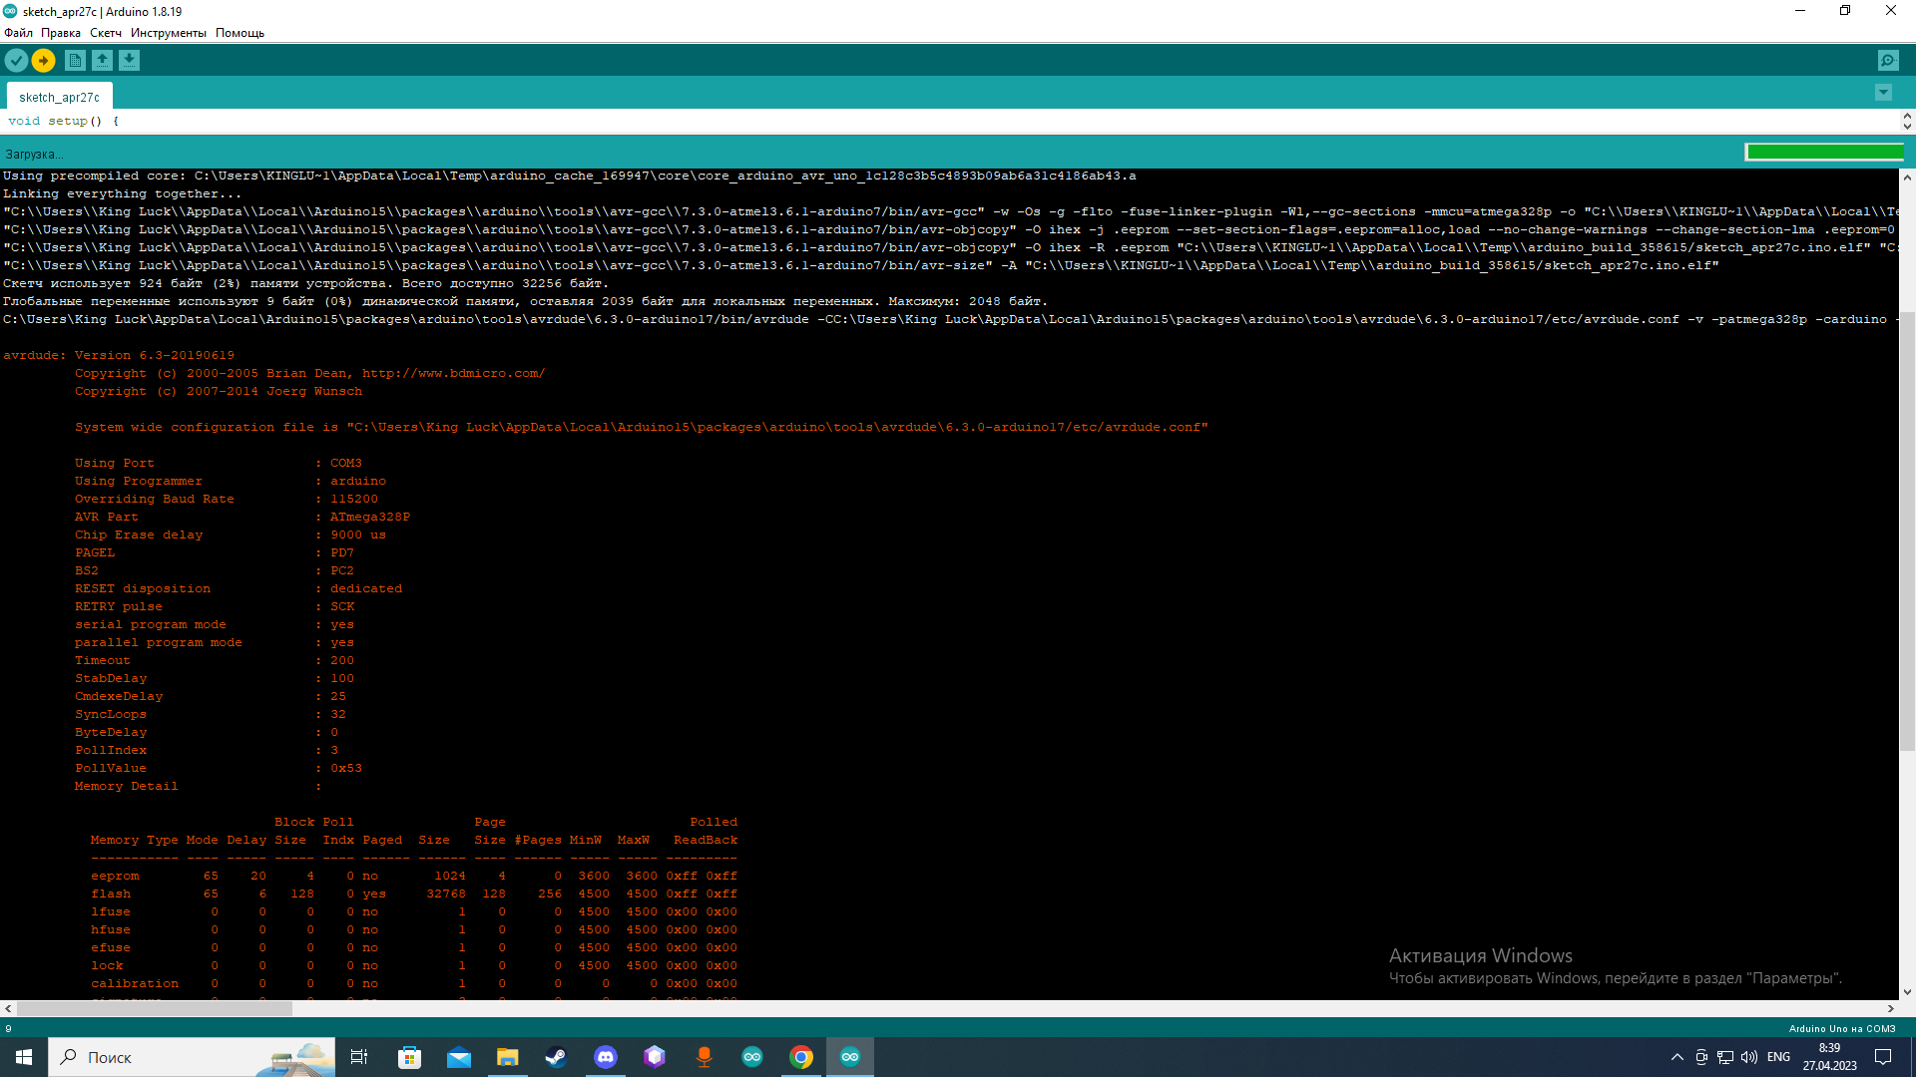1916x1077 pixels.
Task: Click the 'avrdude: Version 6.3-20190619' line
Action: (x=119, y=355)
